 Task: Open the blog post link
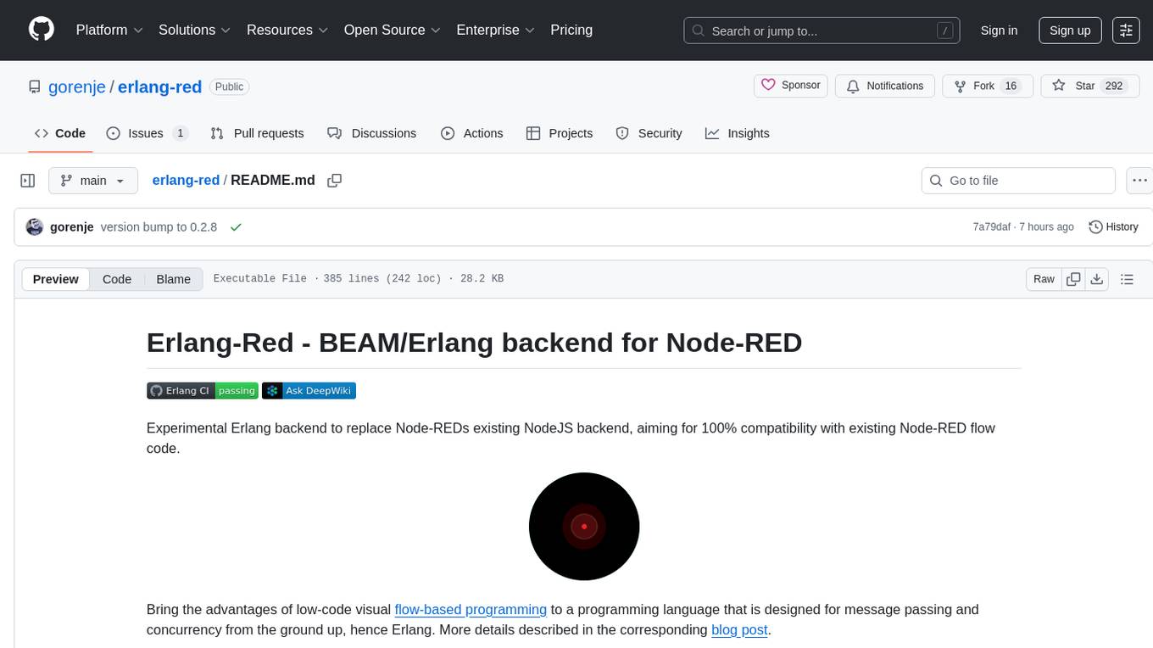click(x=739, y=629)
